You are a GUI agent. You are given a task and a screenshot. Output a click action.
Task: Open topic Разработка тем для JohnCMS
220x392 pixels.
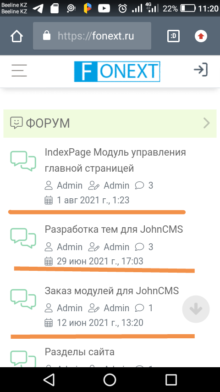[x=114, y=229]
